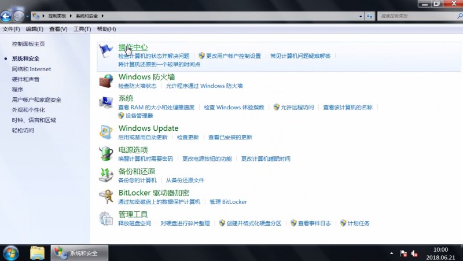Click the Action Center flag in system tray

coord(403,253)
